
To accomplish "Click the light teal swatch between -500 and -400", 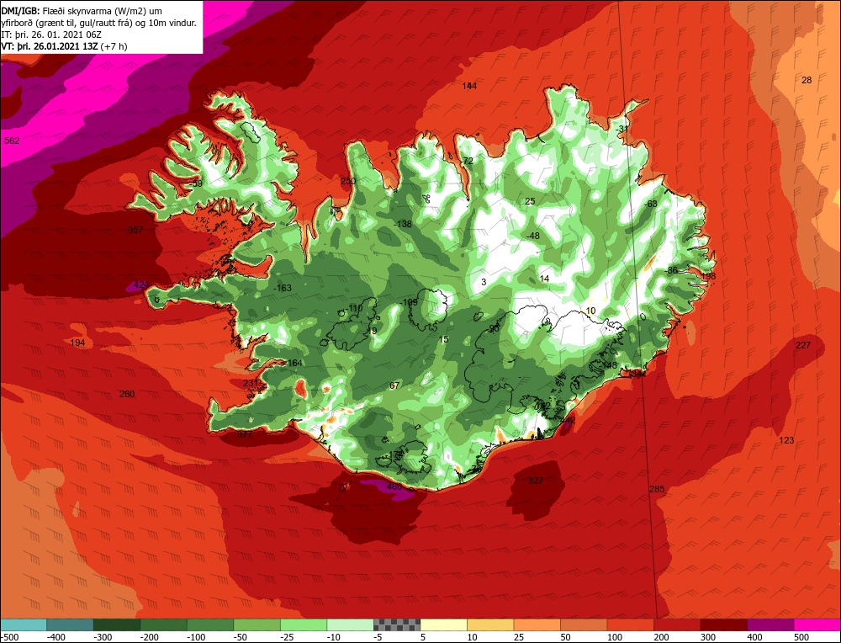I will pyautogui.click(x=23, y=624).
